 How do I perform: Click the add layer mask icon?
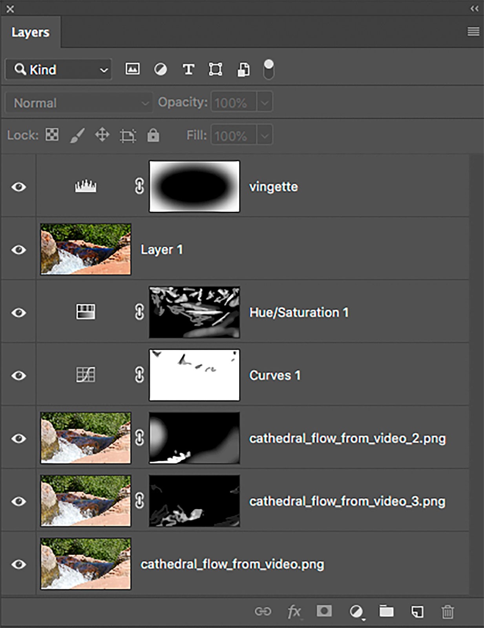pos(324,611)
